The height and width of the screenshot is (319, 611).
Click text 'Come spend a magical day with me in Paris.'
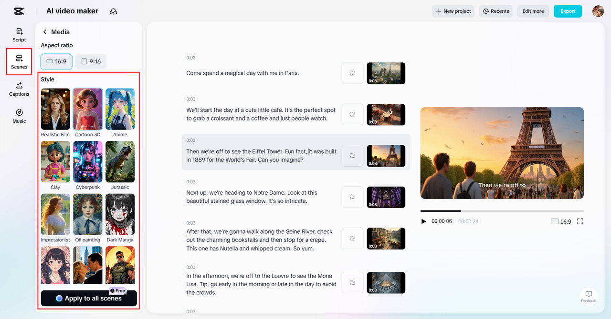(242, 73)
